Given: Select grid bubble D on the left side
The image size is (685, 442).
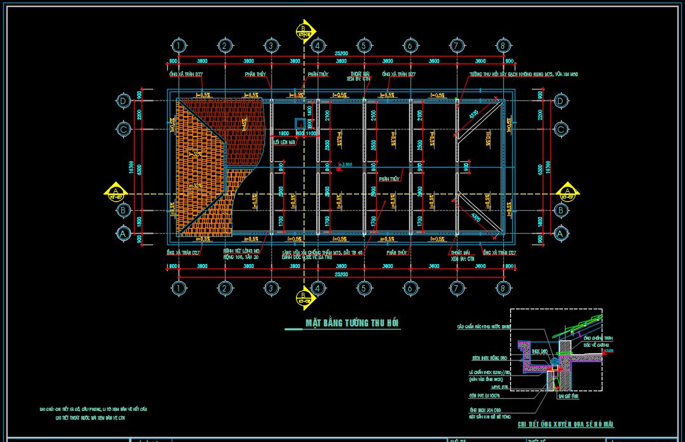Looking at the screenshot, I should [x=123, y=100].
